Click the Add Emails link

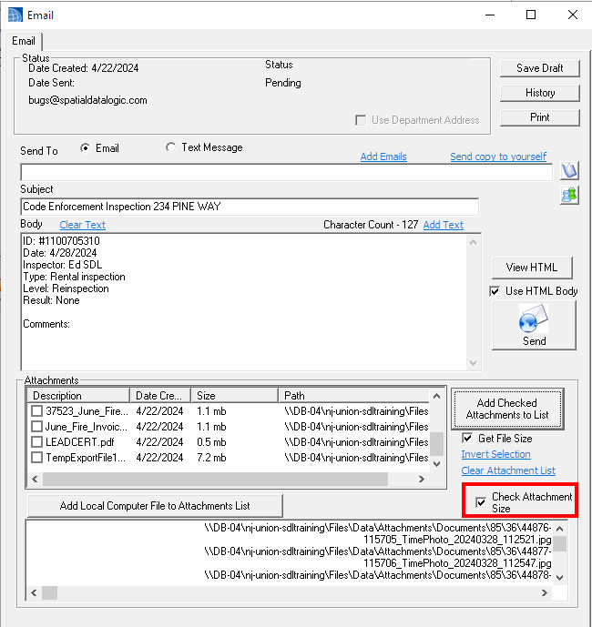[383, 157]
